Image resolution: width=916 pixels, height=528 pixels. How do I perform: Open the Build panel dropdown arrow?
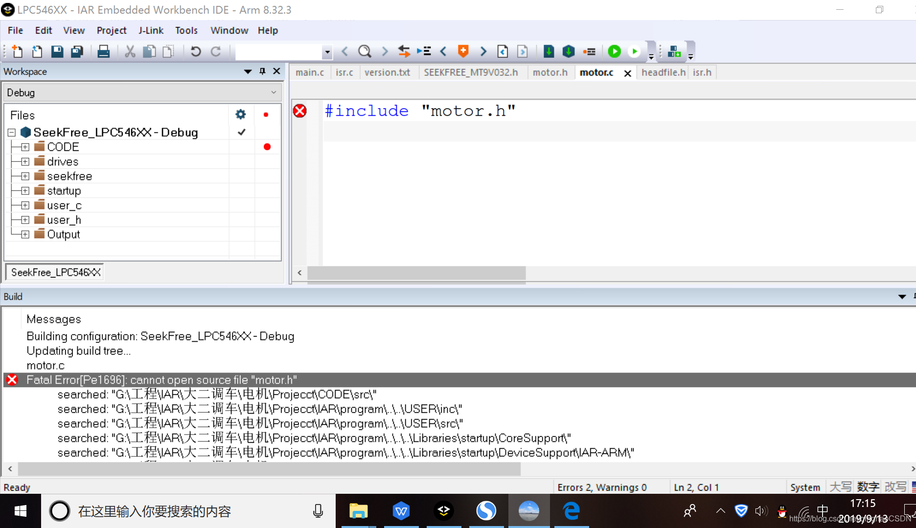tap(902, 296)
